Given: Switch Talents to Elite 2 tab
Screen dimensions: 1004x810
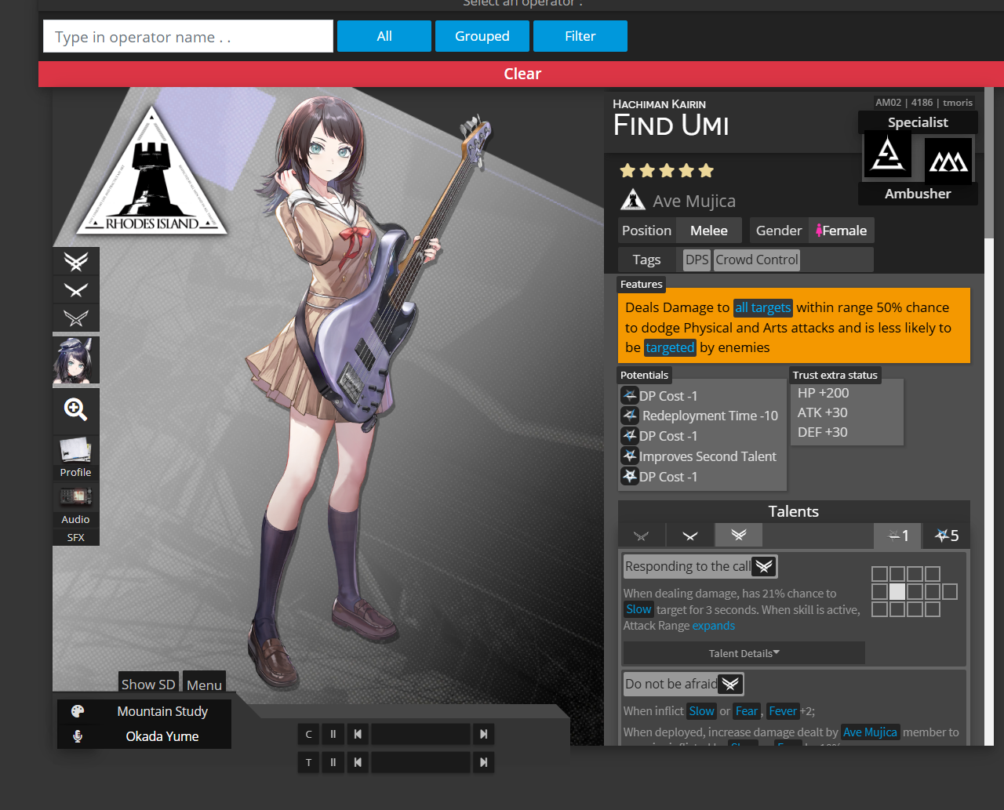Looking at the screenshot, I should (x=739, y=536).
